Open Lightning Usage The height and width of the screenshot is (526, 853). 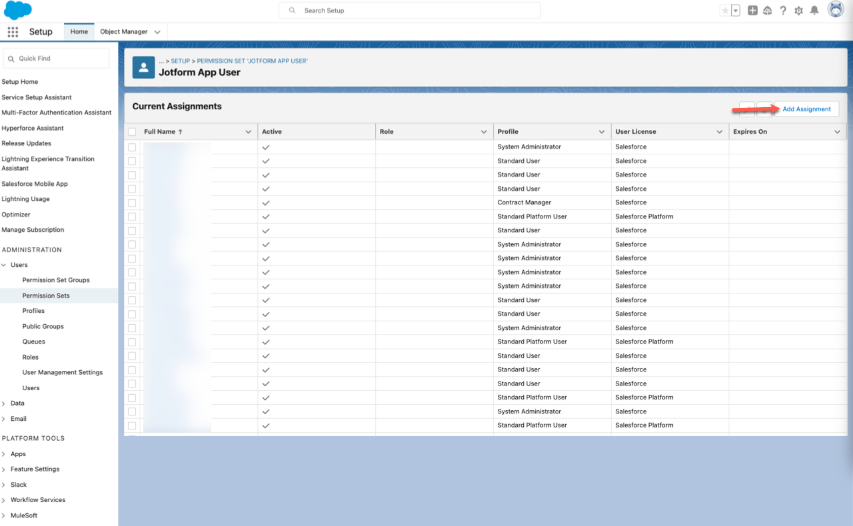coord(25,199)
